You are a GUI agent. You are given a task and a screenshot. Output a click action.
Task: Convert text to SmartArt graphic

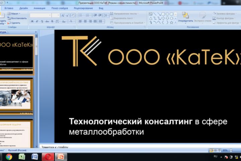[x=128, y=23]
